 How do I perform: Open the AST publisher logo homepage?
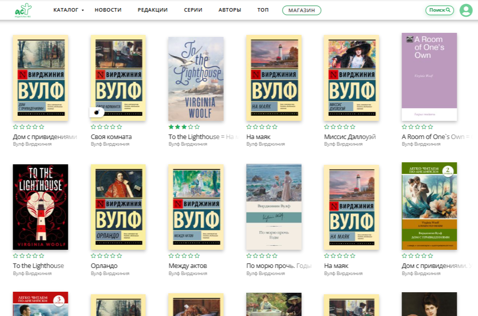pos(23,10)
